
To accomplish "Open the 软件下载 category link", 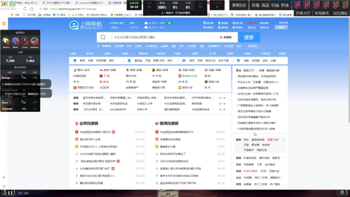I will 224,60.
